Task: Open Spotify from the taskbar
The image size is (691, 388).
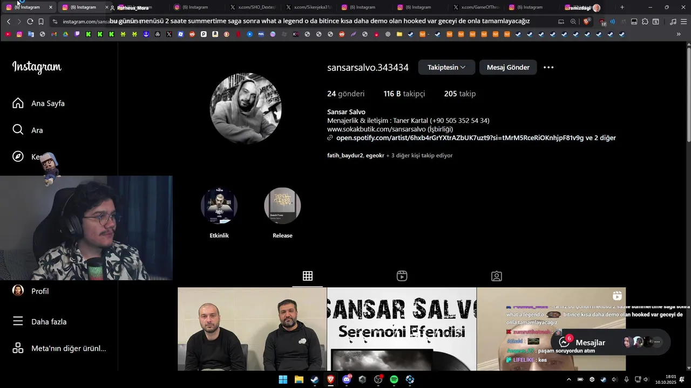Action: [x=394, y=379]
